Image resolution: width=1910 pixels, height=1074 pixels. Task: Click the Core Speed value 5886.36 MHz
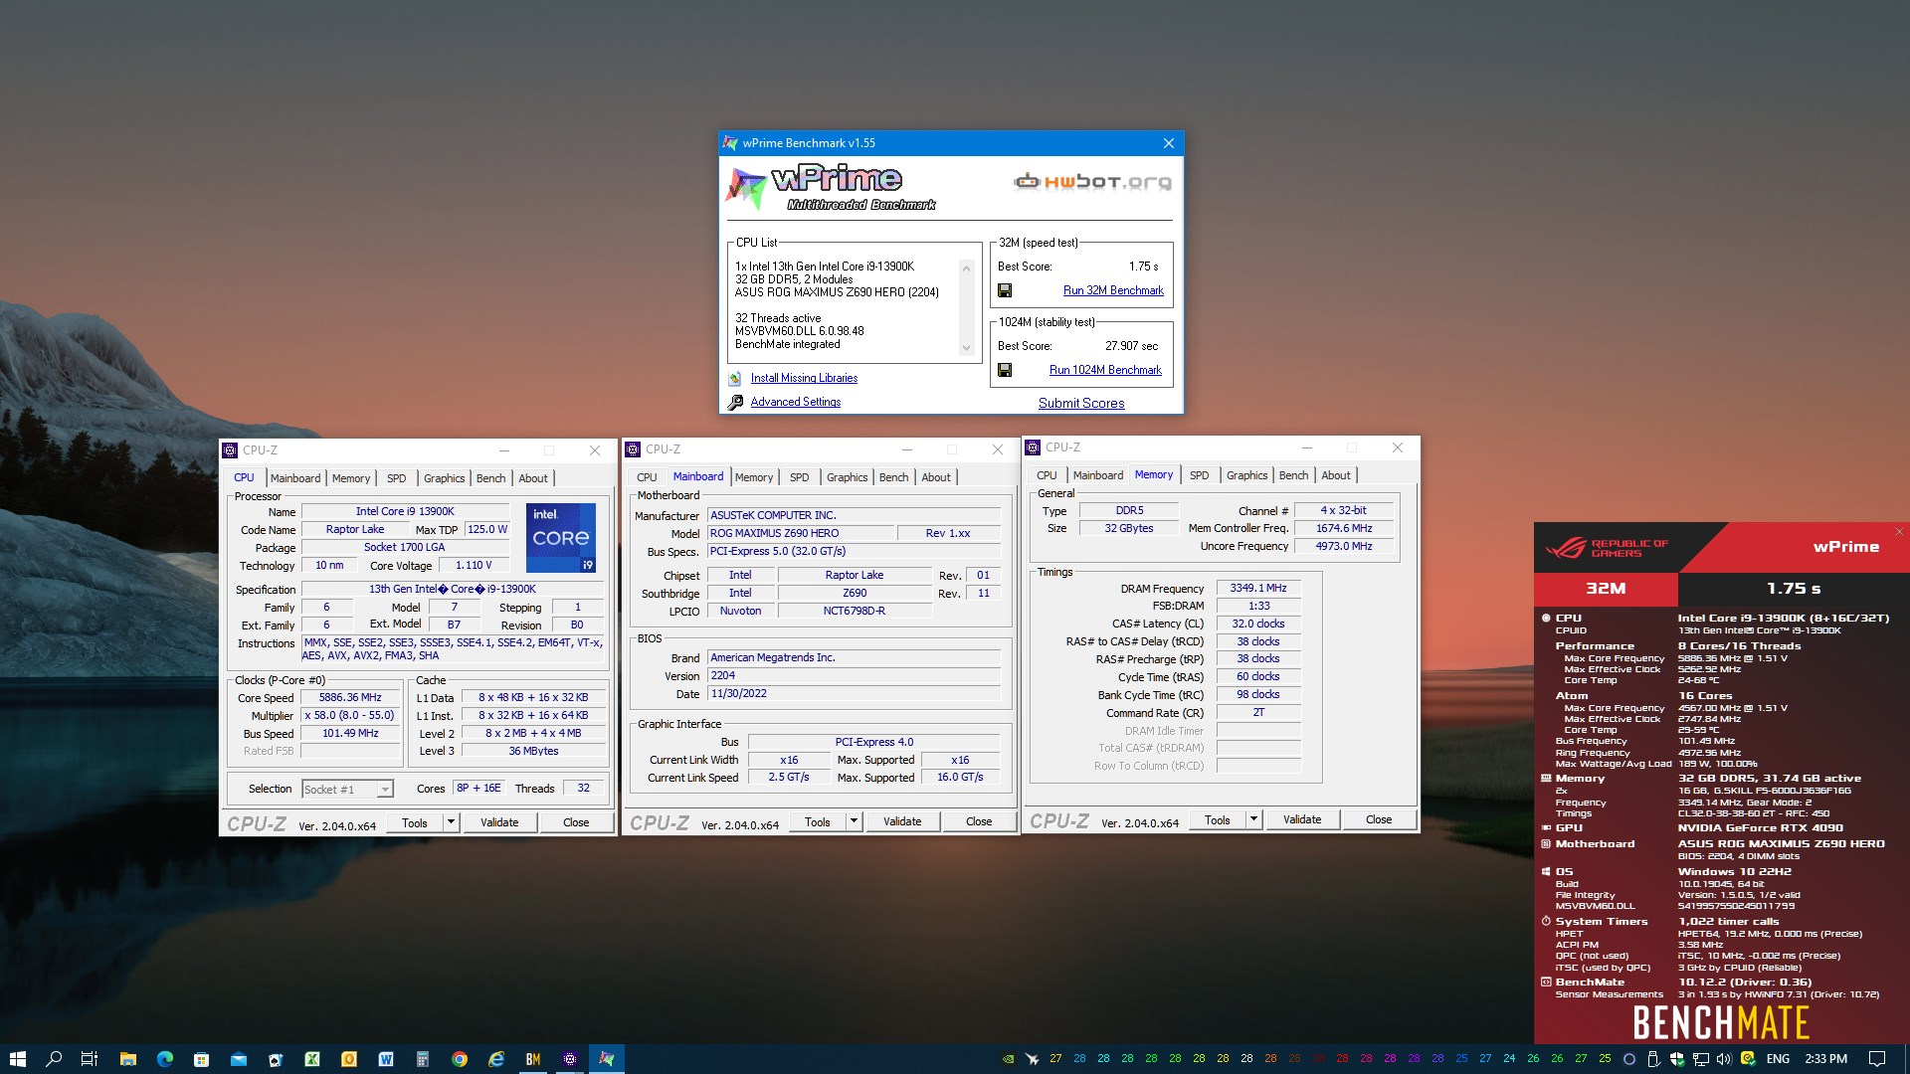click(x=350, y=697)
